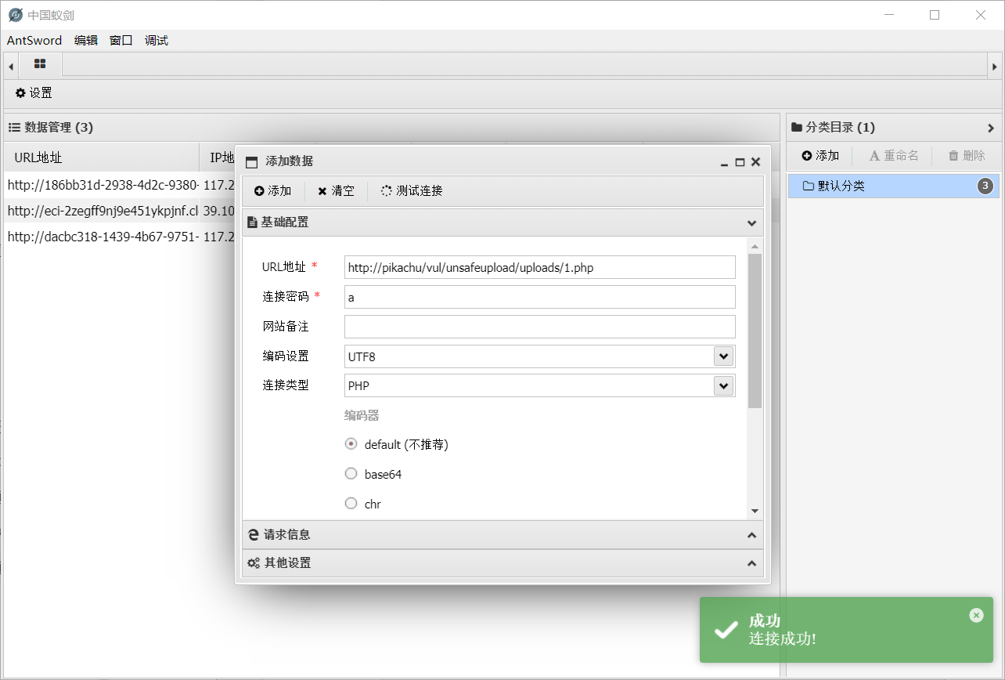Select the chr encoder radio
The image size is (1005, 680).
coord(351,504)
